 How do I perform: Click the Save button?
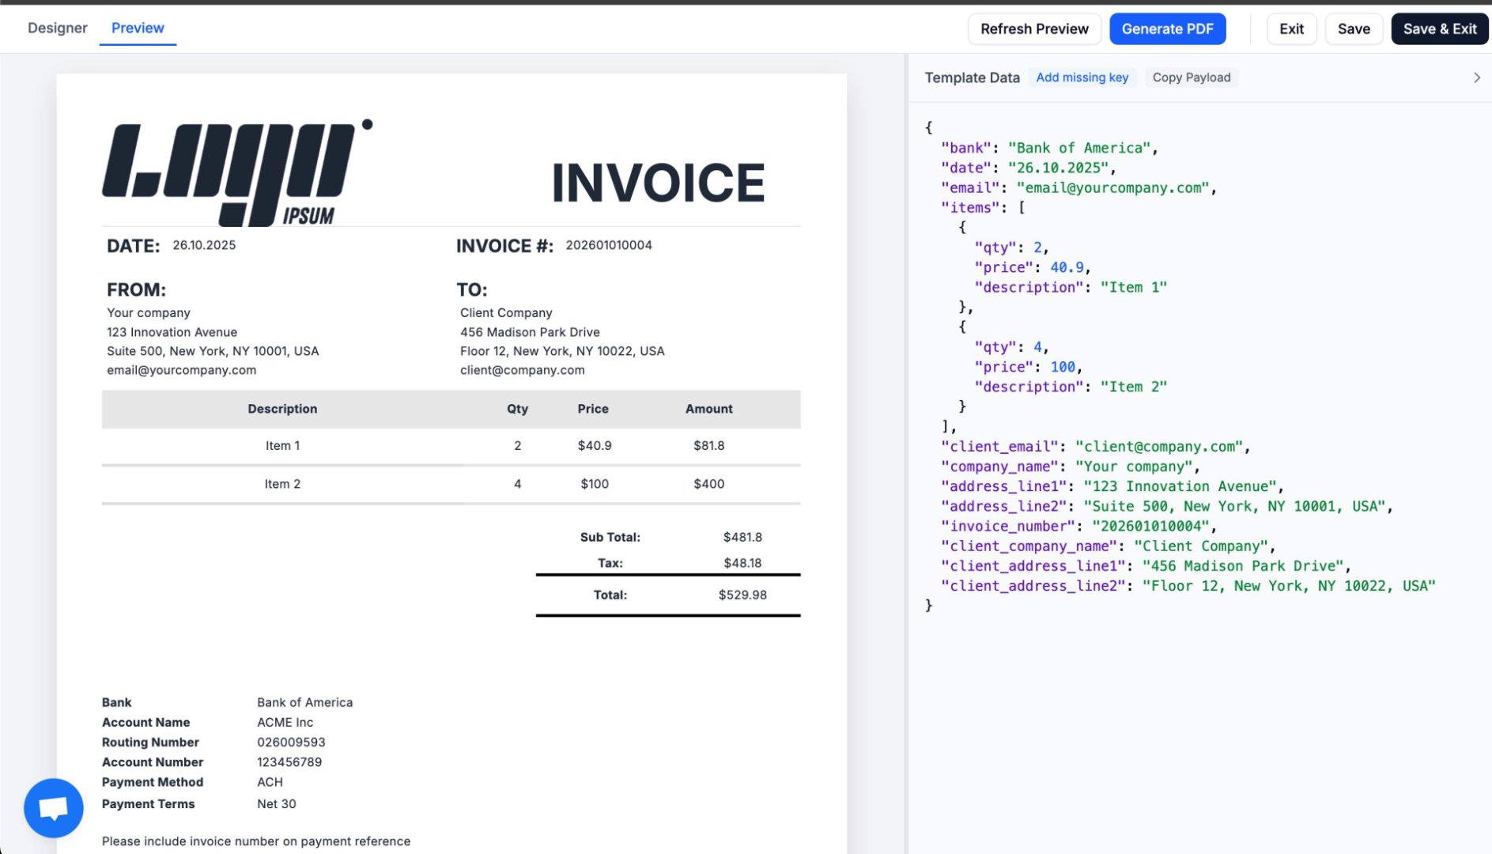click(x=1354, y=28)
